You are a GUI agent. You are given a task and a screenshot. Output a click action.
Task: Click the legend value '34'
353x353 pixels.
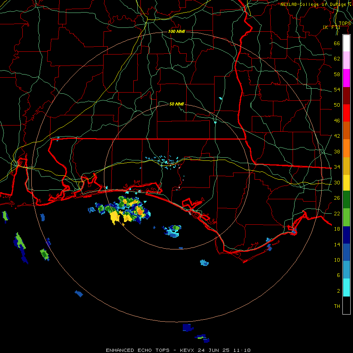[337, 167]
